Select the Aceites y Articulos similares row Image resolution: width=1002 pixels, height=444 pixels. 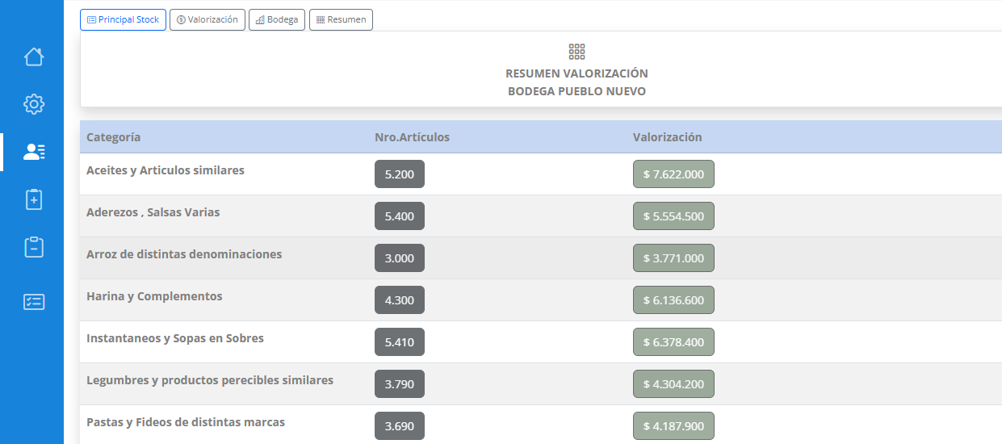(541, 174)
